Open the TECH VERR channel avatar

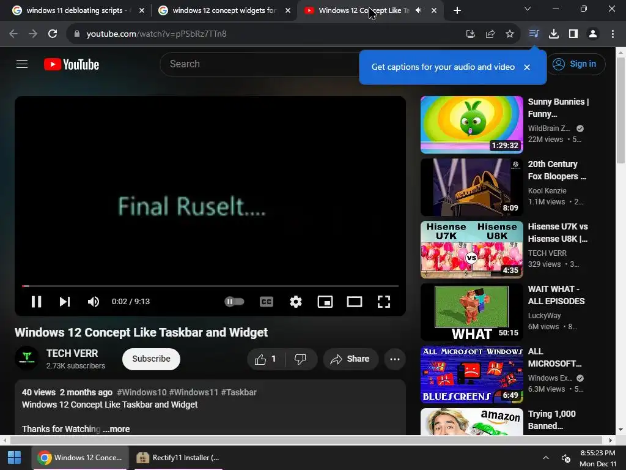click(27, 358)
